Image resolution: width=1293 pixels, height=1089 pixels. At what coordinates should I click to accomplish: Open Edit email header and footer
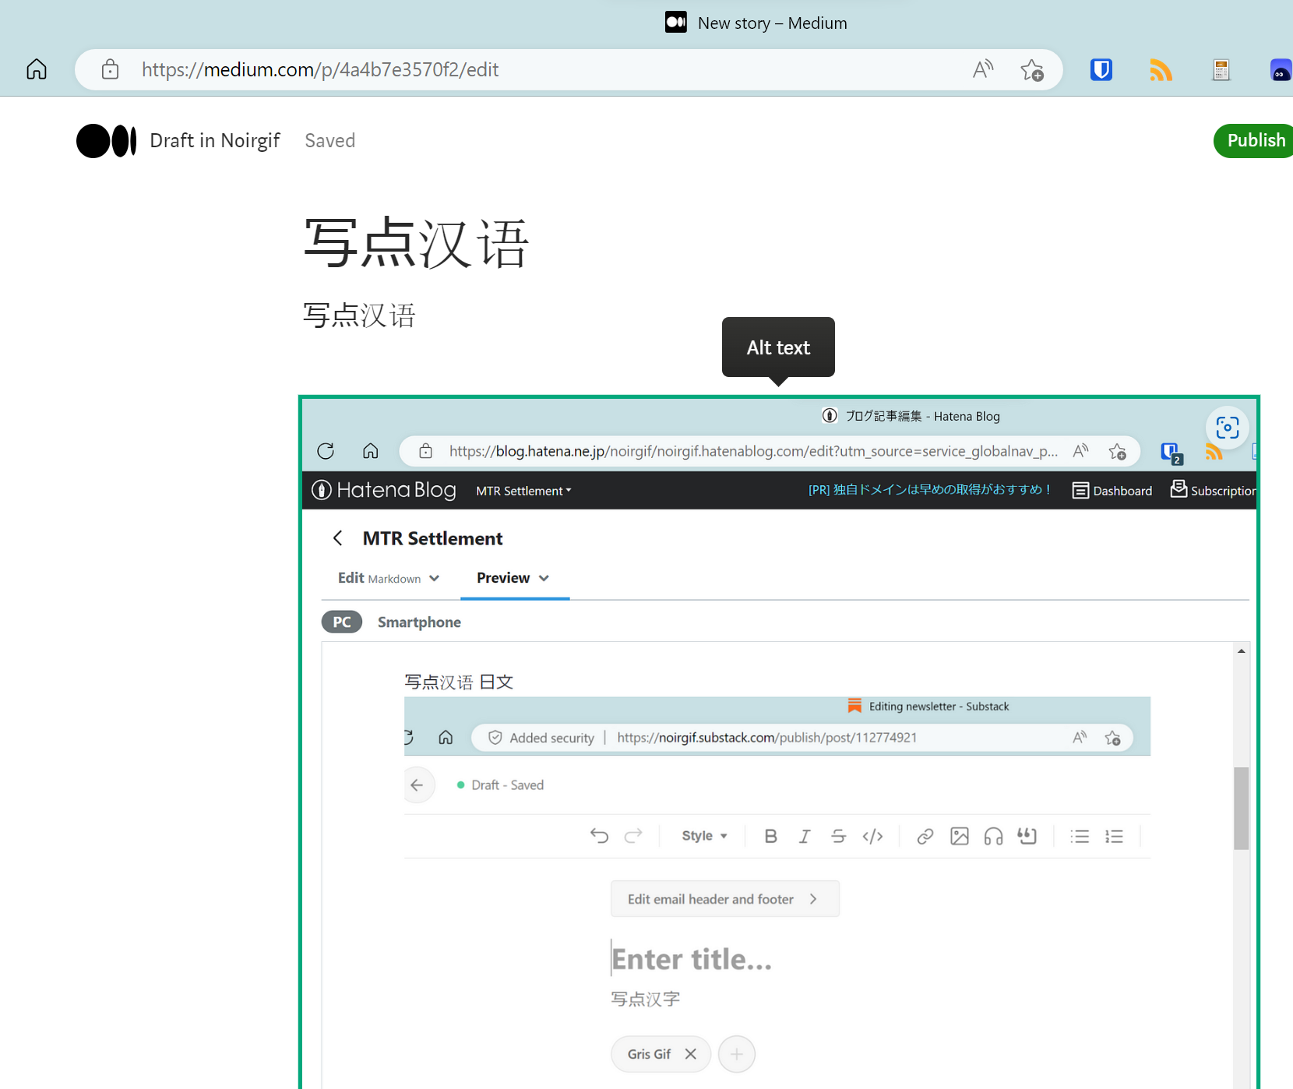pyautogui.click(x=724, y=898)
